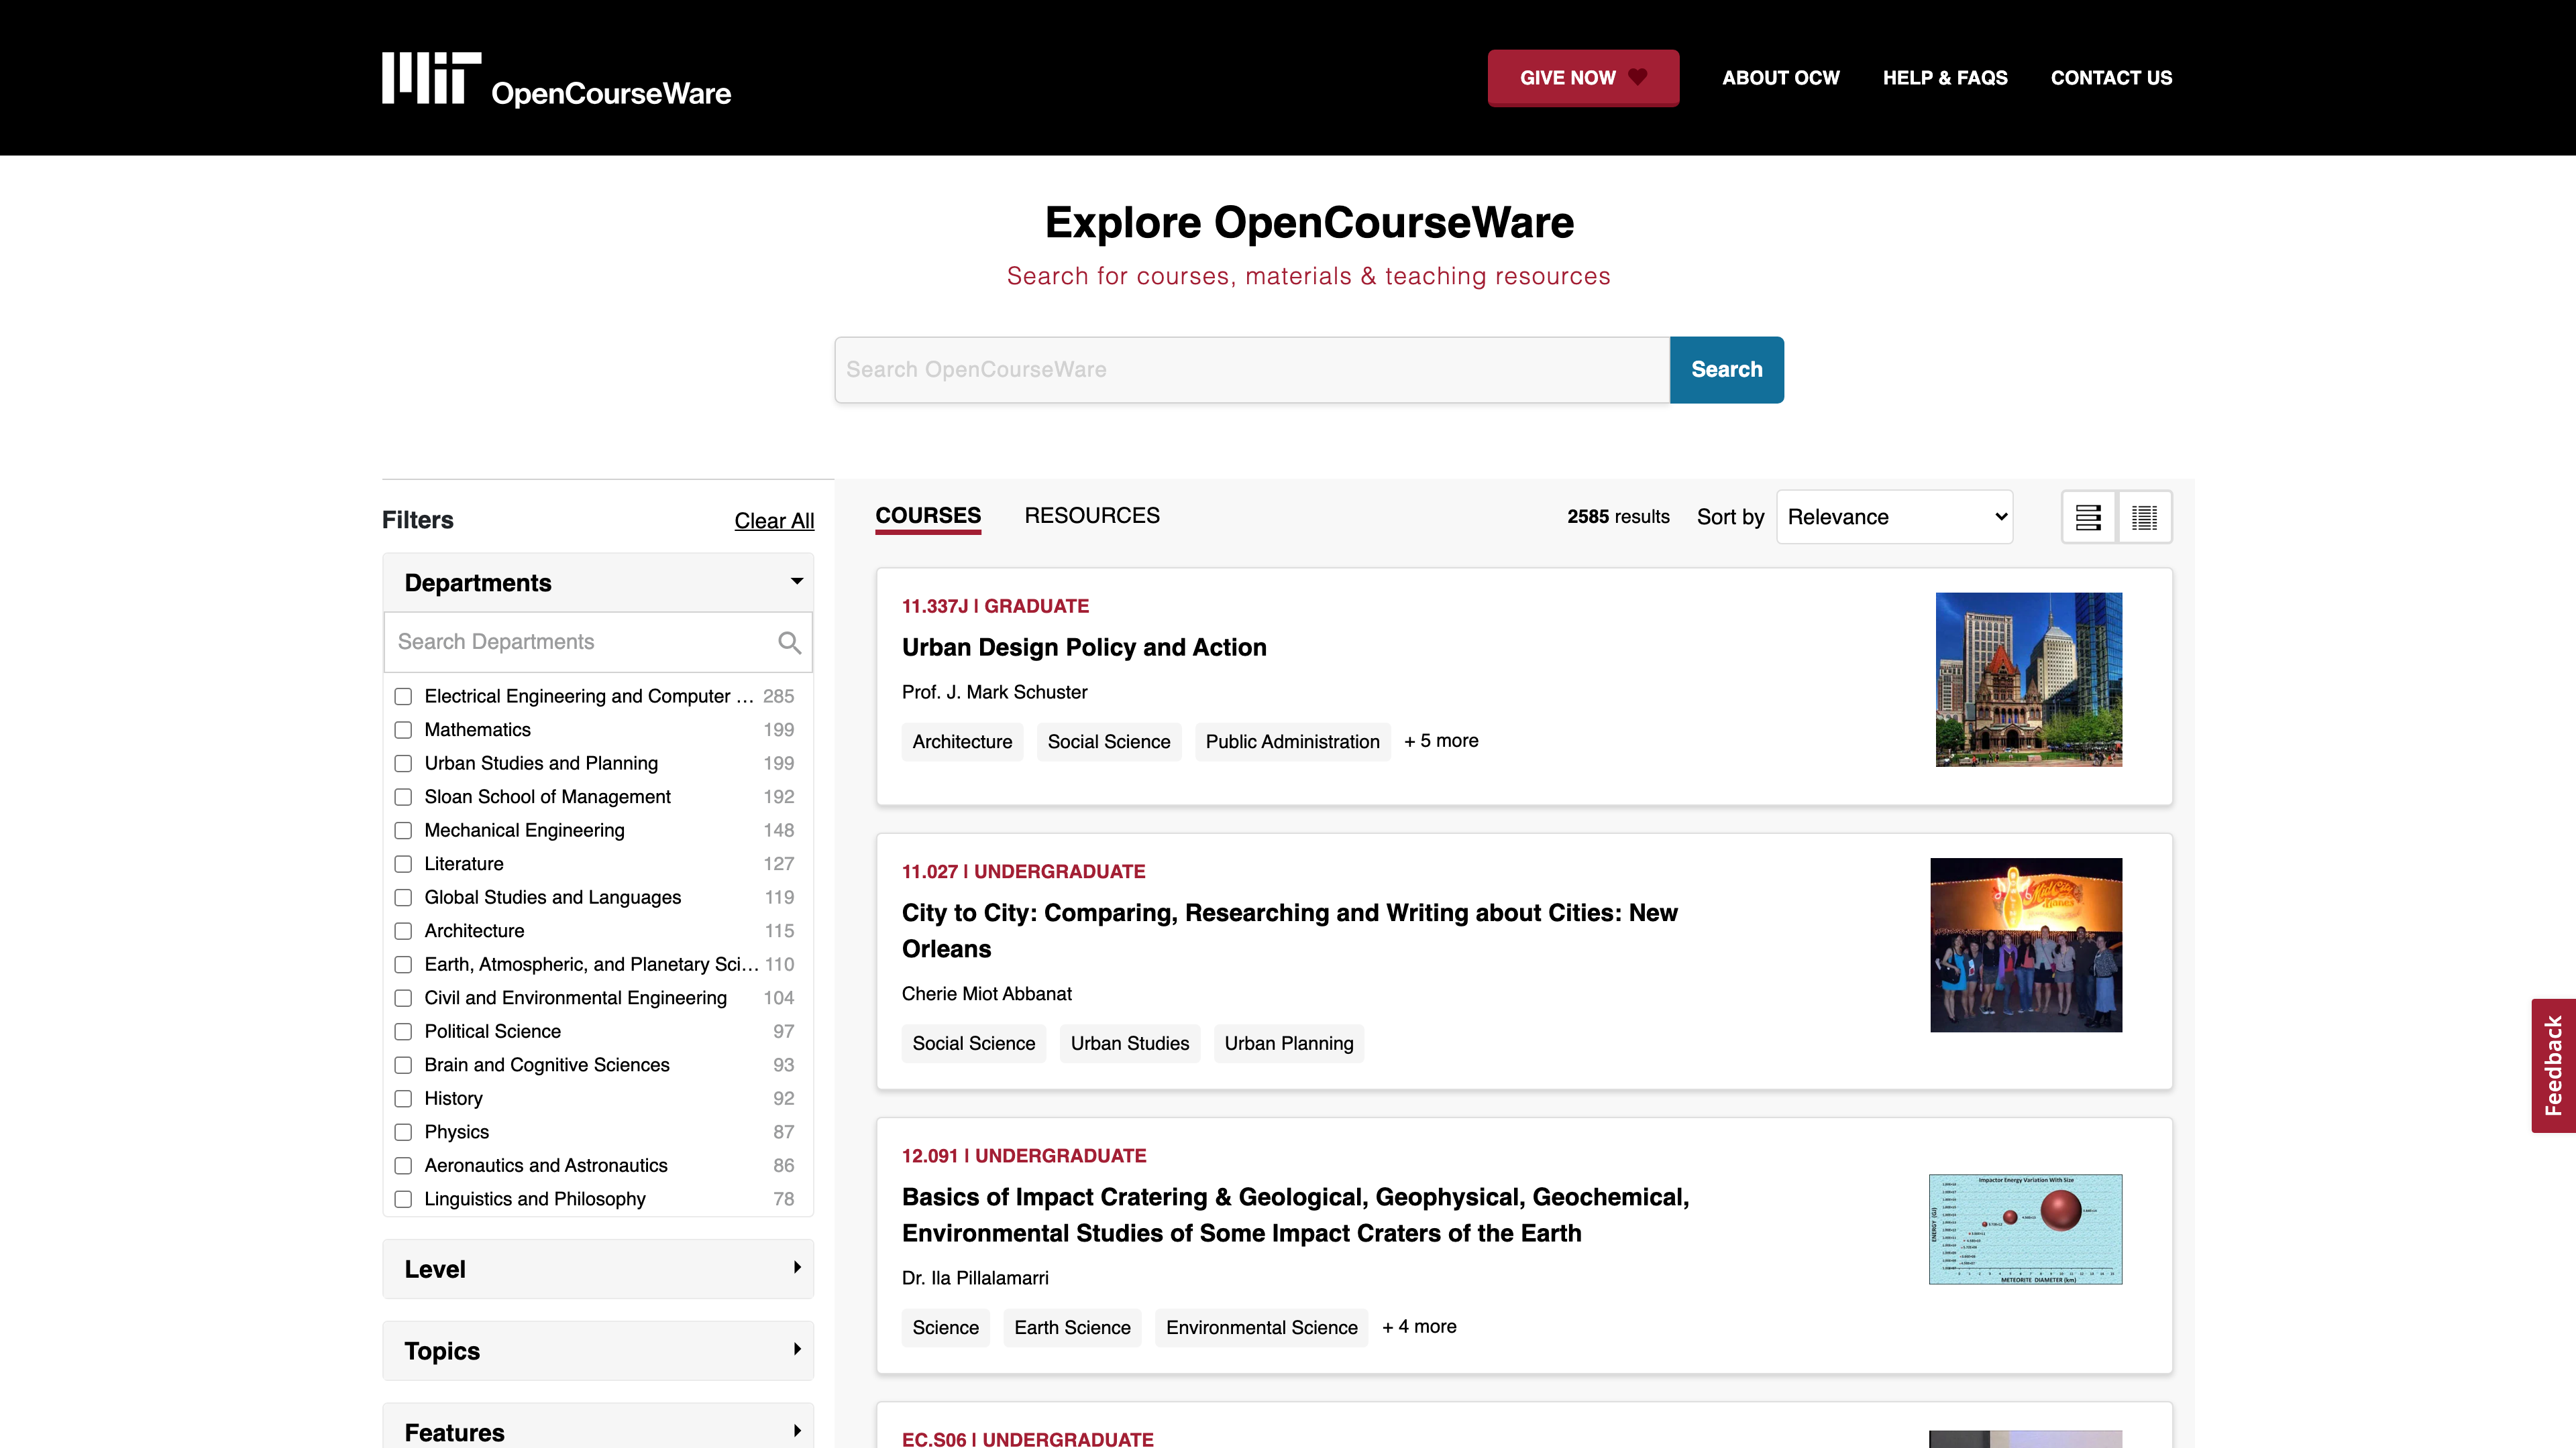Viewport: 2576px width, 1448px height.
Task: Select the Global Studies and Languages checkbox
Action: coord(403,898)
